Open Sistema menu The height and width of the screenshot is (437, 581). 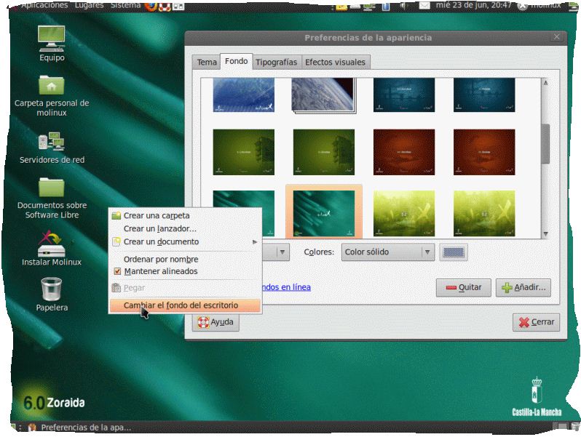tap(126, 5)
